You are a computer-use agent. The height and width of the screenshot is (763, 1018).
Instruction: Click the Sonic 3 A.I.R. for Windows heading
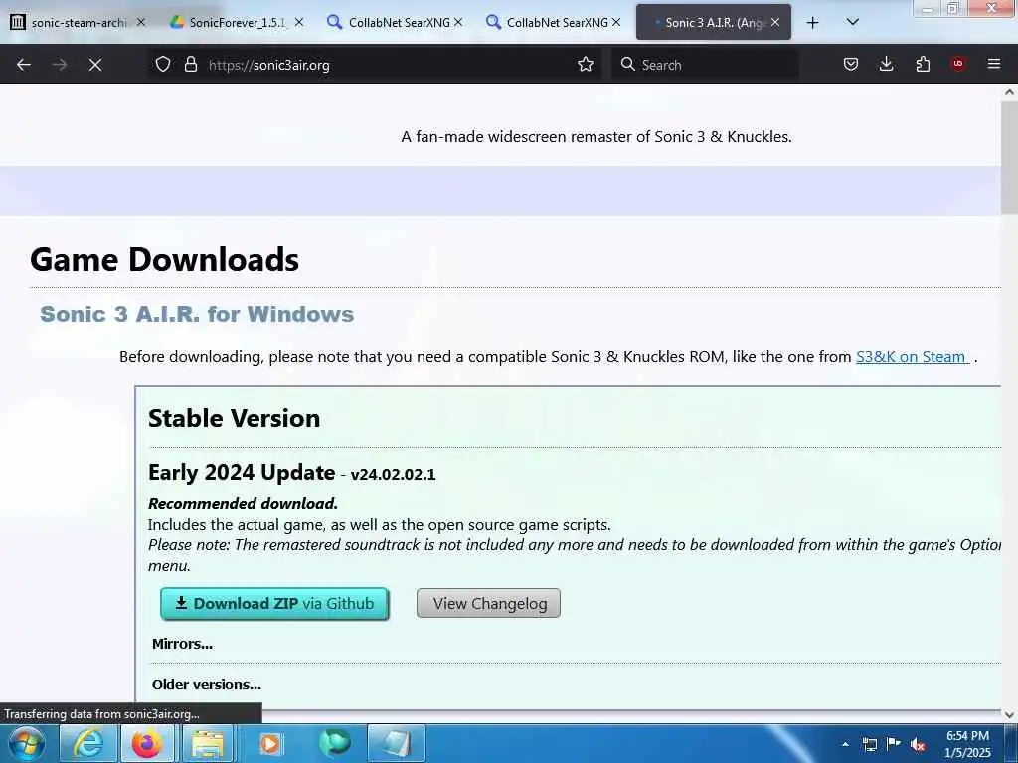[197, 314]
